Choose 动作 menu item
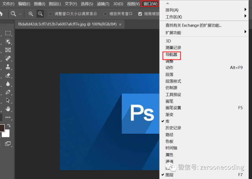The image size is (252, 179). [x=204, y=68]
